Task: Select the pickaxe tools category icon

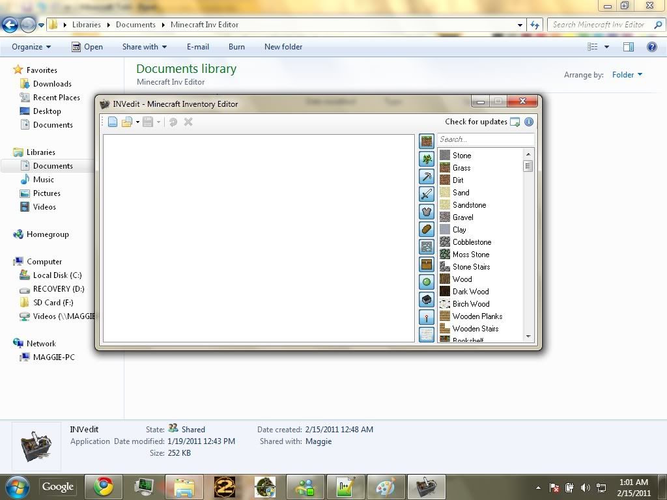Action: [x=427, y=176]
